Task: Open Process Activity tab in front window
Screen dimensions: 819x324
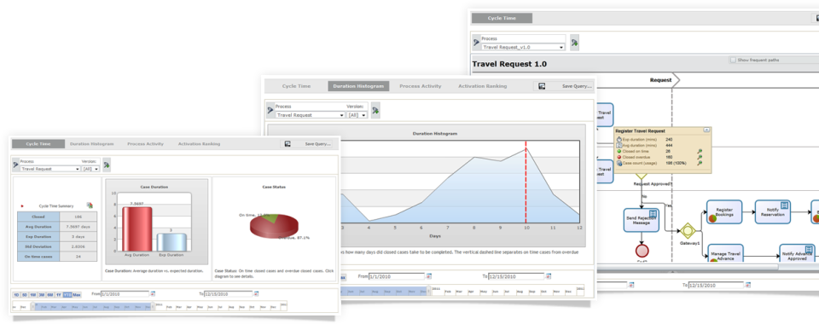Action: point(145,143)
